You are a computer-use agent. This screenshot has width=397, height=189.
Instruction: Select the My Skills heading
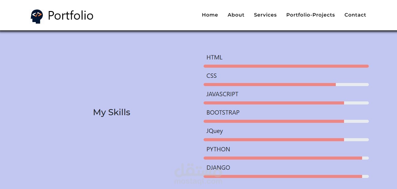click(x=111, y=112)
